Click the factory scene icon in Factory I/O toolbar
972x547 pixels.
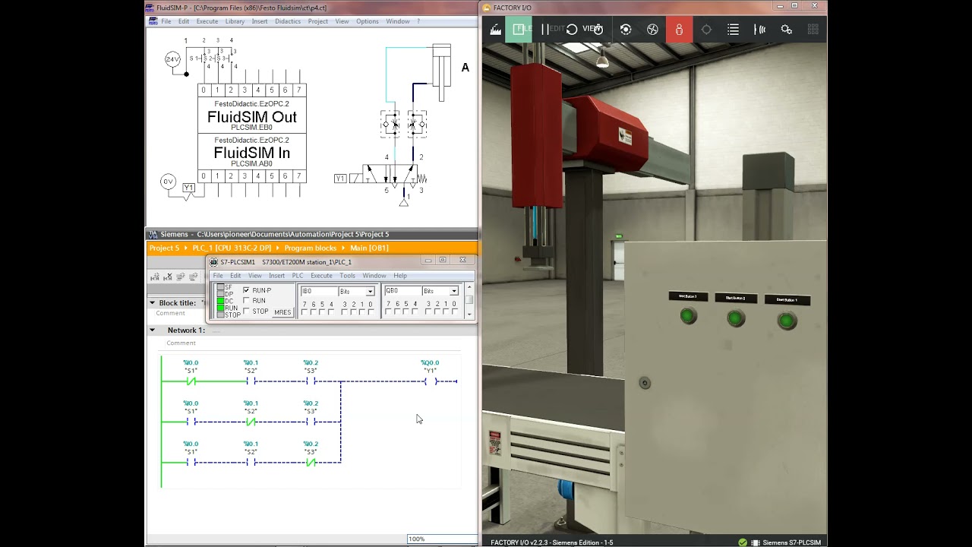pyautogui.click(x=496, y=30)
